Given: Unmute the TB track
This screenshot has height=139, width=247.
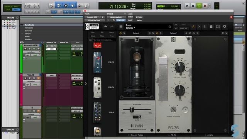Looking at the screenshot, I should 38,111.
